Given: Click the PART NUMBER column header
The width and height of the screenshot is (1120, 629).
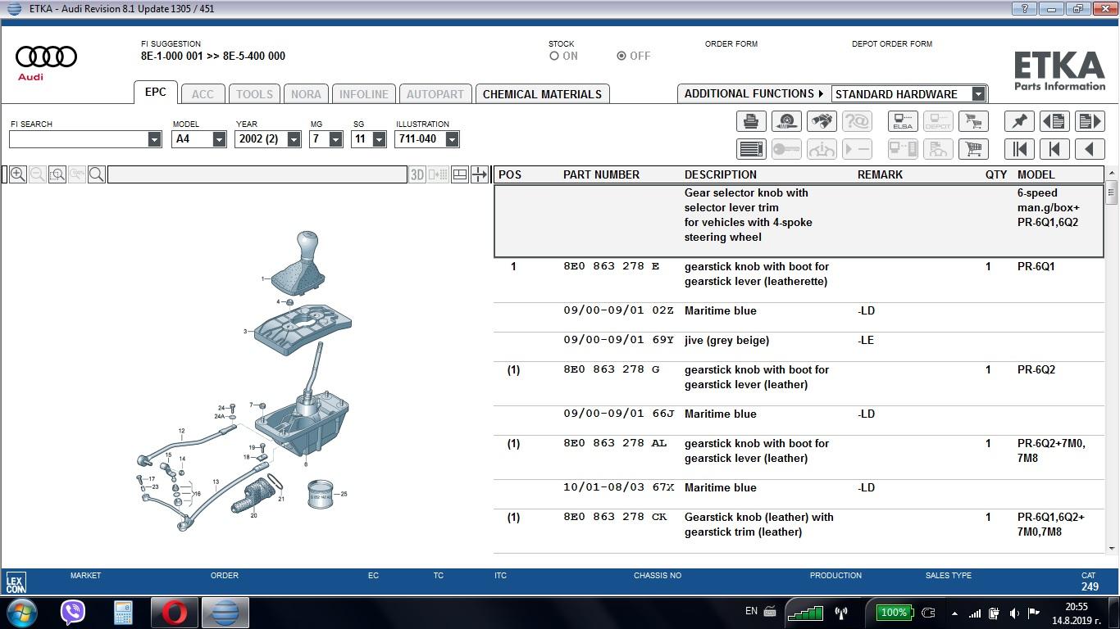Looking at the screenshot, I should 601,174.
